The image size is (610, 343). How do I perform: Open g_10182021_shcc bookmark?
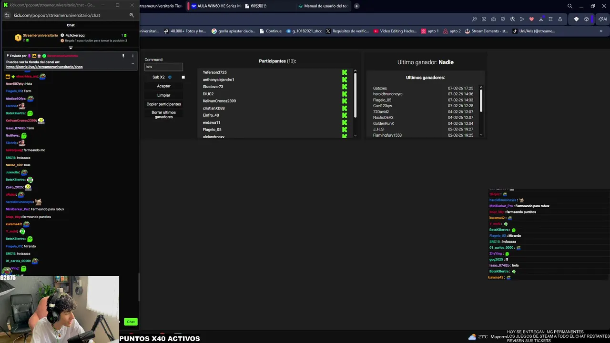pos(304,31)
